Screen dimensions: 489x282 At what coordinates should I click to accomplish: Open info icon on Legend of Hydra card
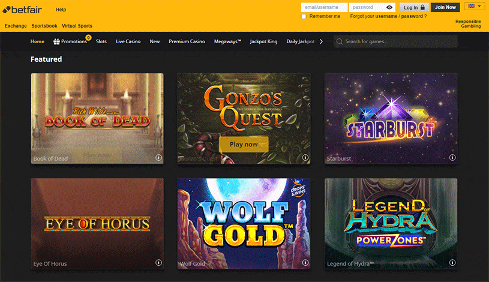coord(452,263)
